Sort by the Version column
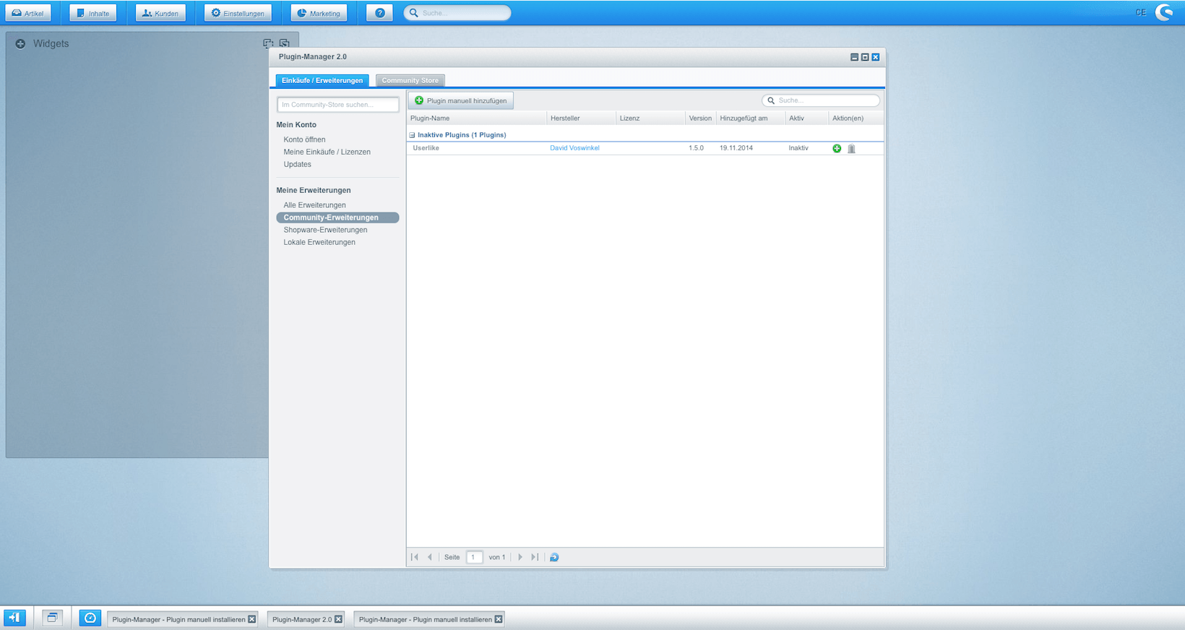This screenshot has height=630, width=1185. 700,118
